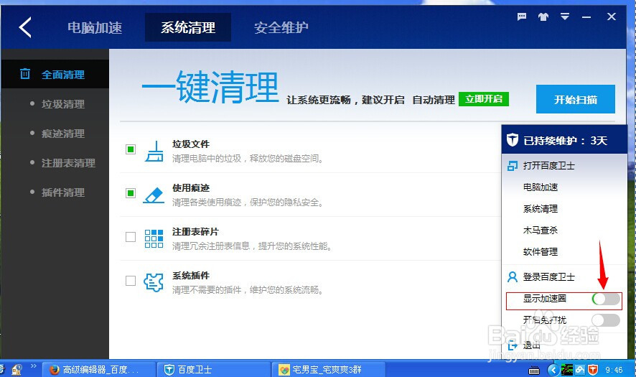
Task: Click the puzzle icon for 系统插件
Action: (154, 282)
